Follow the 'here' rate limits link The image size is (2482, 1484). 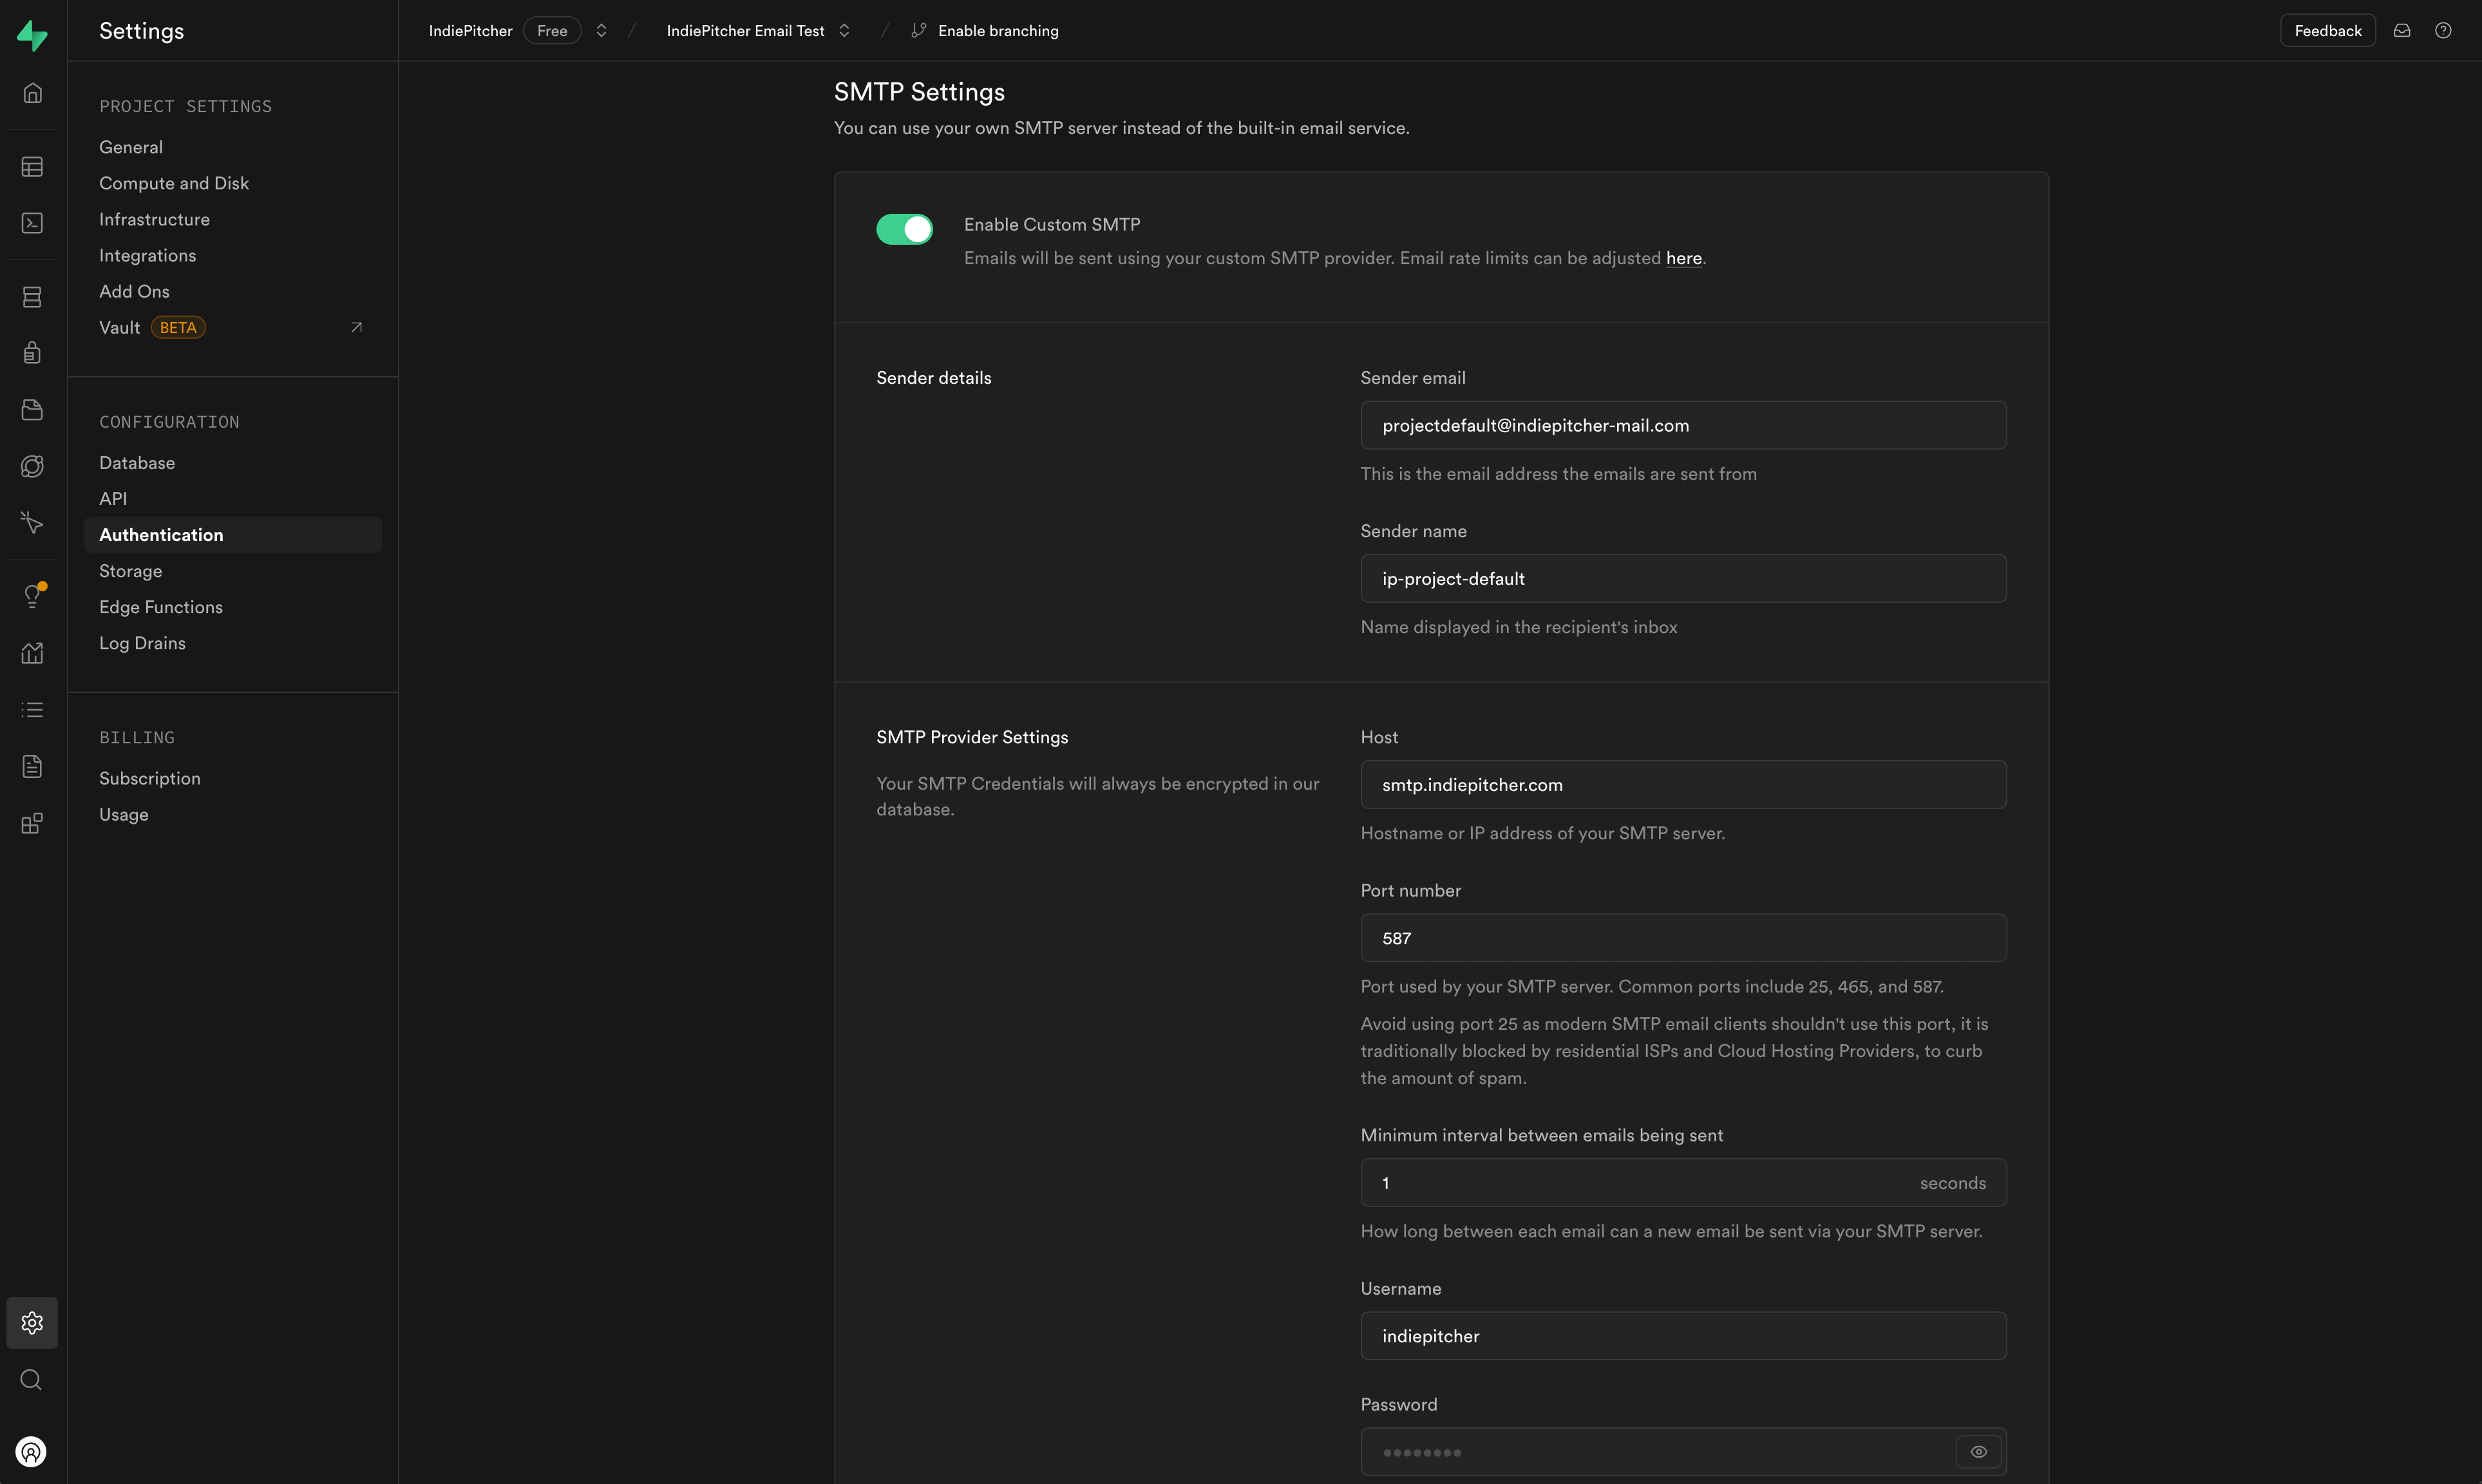pos(1683,258)
